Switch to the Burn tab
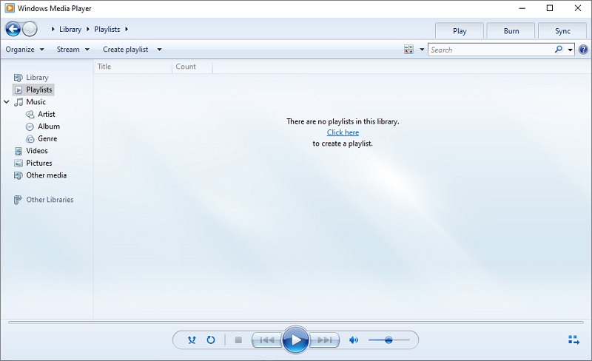The image size is (592, 361). click(511, 31)
